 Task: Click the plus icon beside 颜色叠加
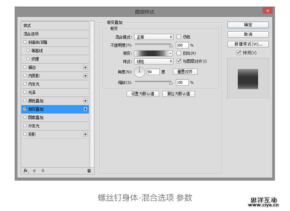[85, 101]
